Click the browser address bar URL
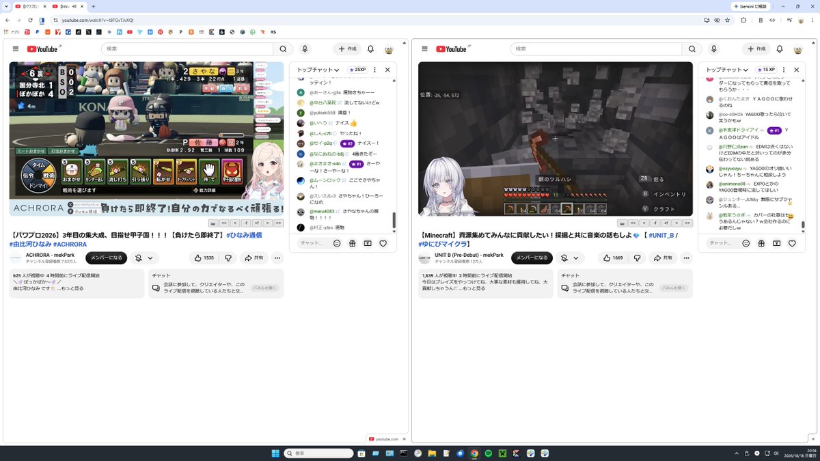 pos(98,20)
